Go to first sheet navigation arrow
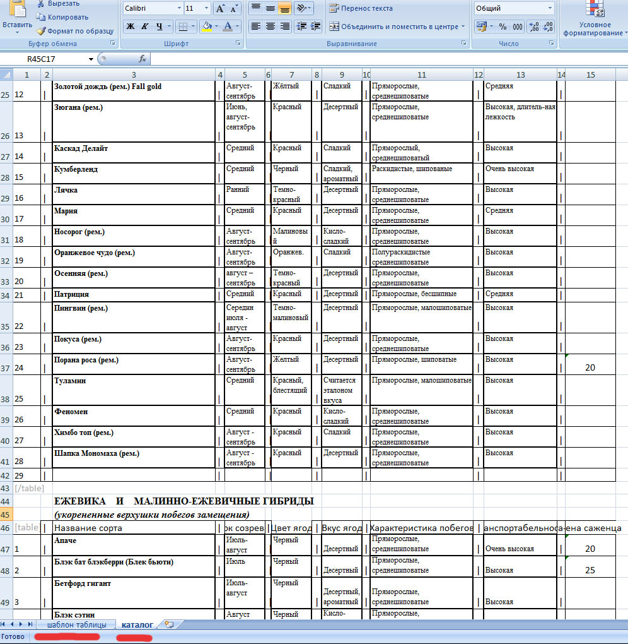 [x=3, y=624]
